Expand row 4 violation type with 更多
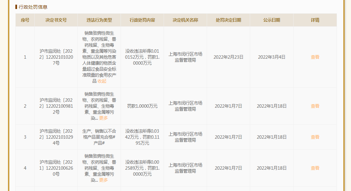This screenshot has height=191, width=351. [x=104, y=180]
